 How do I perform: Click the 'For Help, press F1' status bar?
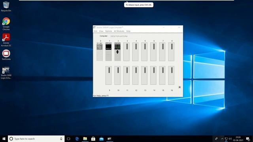tap(101, 95)
